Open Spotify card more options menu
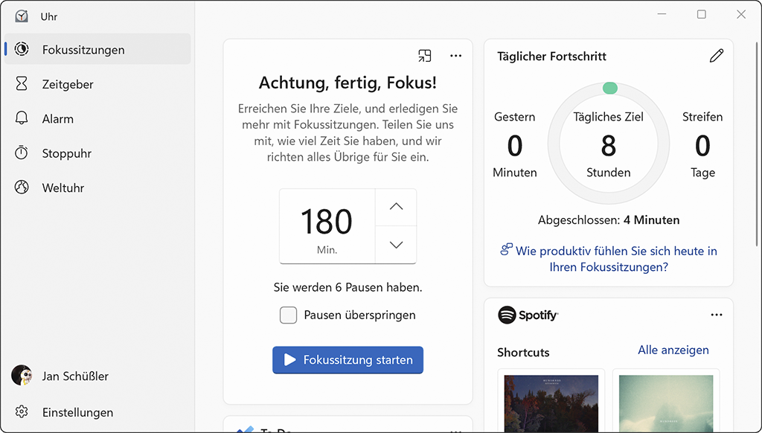This screenshot has height=433, width=762. pyautogui.click(x=716, y=315)
